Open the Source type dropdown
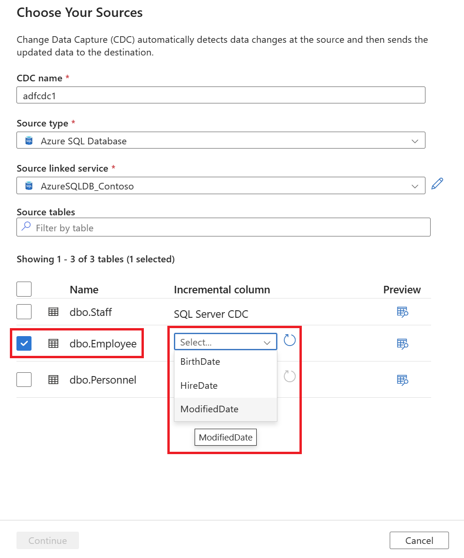The image size is (464, 558). (221, 141)
